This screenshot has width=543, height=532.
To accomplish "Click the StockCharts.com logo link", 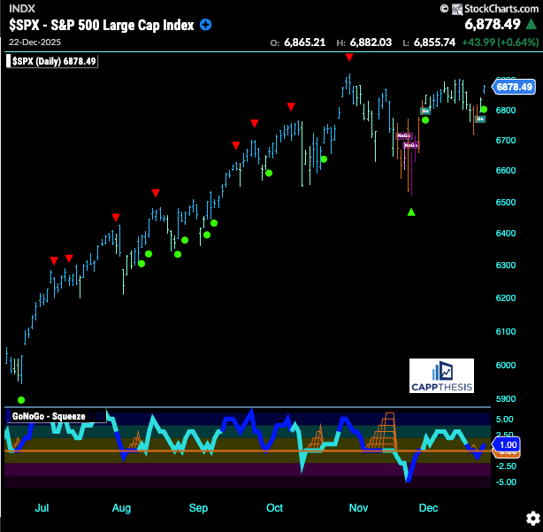I will 495,9.
